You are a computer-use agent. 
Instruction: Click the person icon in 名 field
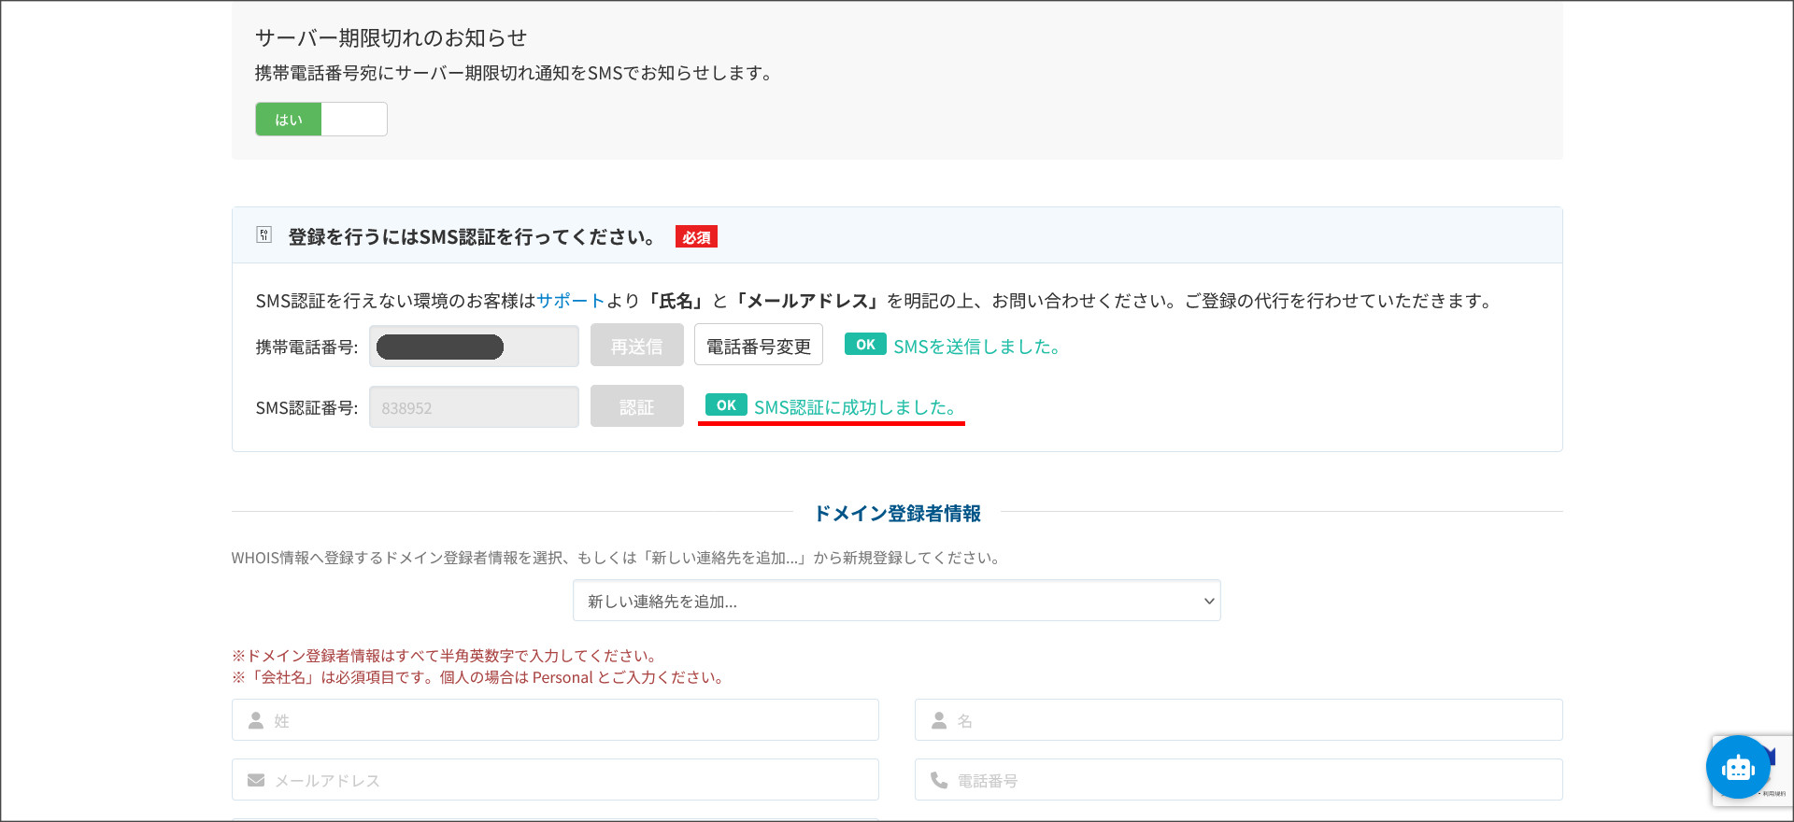coord(939,720)
